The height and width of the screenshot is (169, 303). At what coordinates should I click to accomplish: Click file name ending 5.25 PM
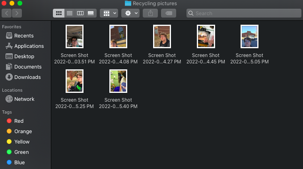click(75, 103)
